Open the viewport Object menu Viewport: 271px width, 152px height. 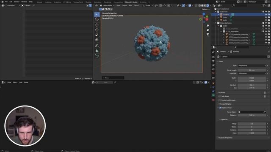click(x=136, y=5)
